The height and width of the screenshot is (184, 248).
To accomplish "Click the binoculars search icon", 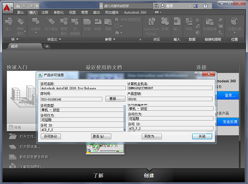I will (156, 6).
